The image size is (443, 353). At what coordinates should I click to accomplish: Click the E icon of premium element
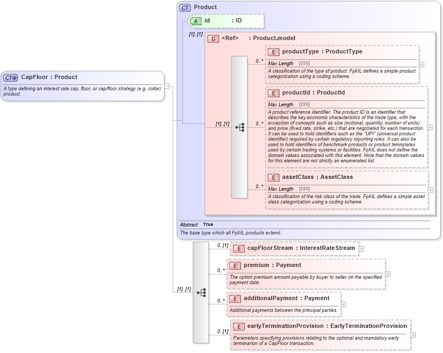pos(235,266)
